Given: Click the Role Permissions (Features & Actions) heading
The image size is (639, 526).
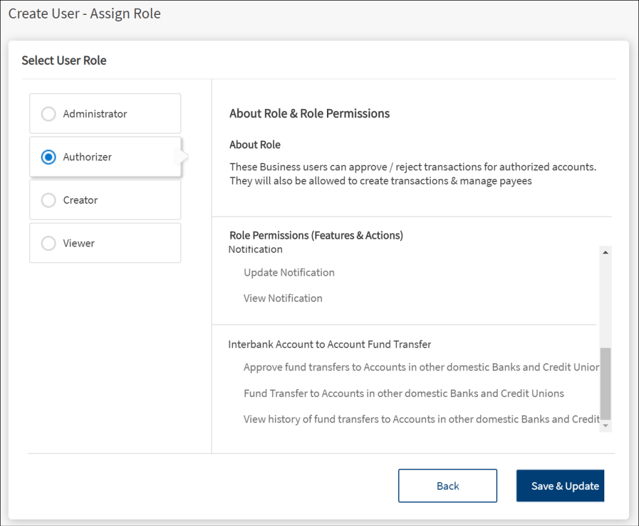Looking at the screenshot, I should (316, 235).
